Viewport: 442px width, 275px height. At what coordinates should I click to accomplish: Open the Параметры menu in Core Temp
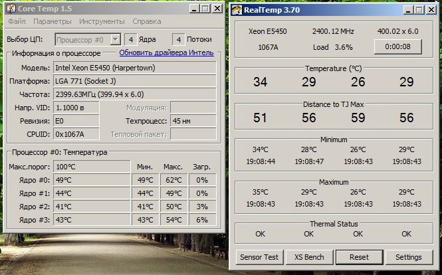click(53, 21)
